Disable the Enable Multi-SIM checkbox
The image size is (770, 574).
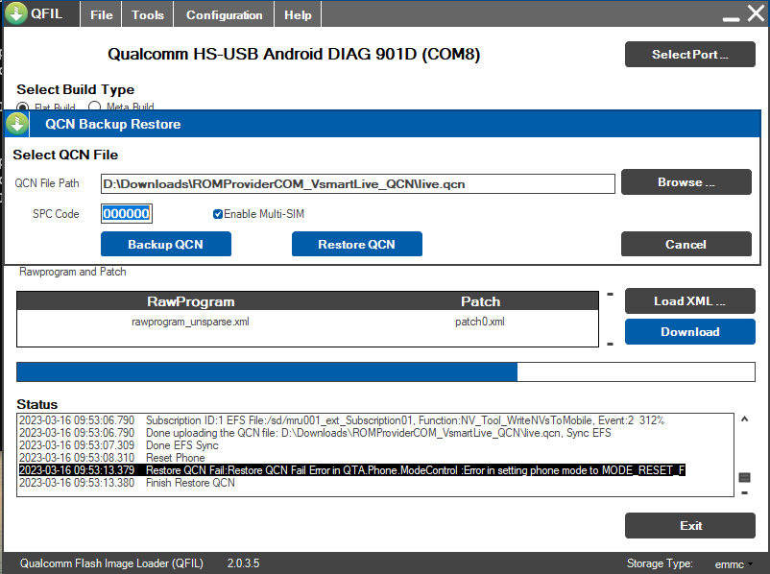click(218, 213)
